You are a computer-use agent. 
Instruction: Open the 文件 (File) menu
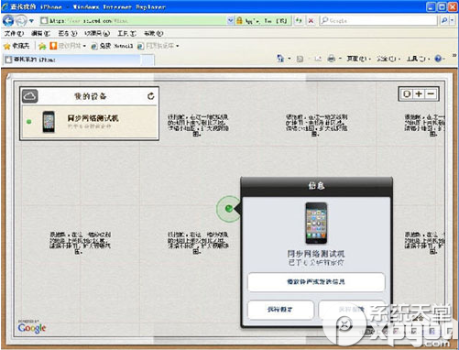point(14,33)
